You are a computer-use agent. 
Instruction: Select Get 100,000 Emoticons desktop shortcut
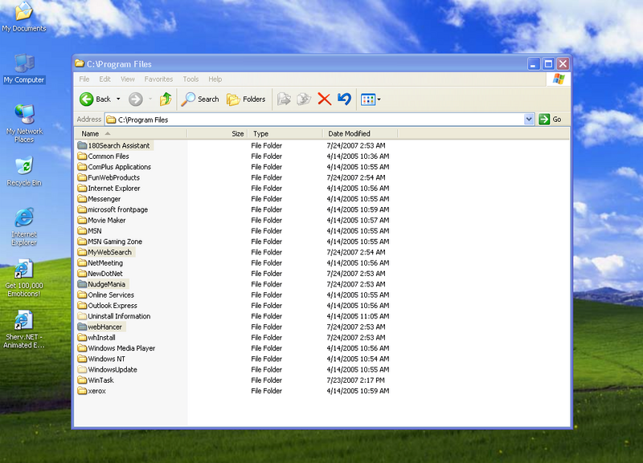click(24, 278)
